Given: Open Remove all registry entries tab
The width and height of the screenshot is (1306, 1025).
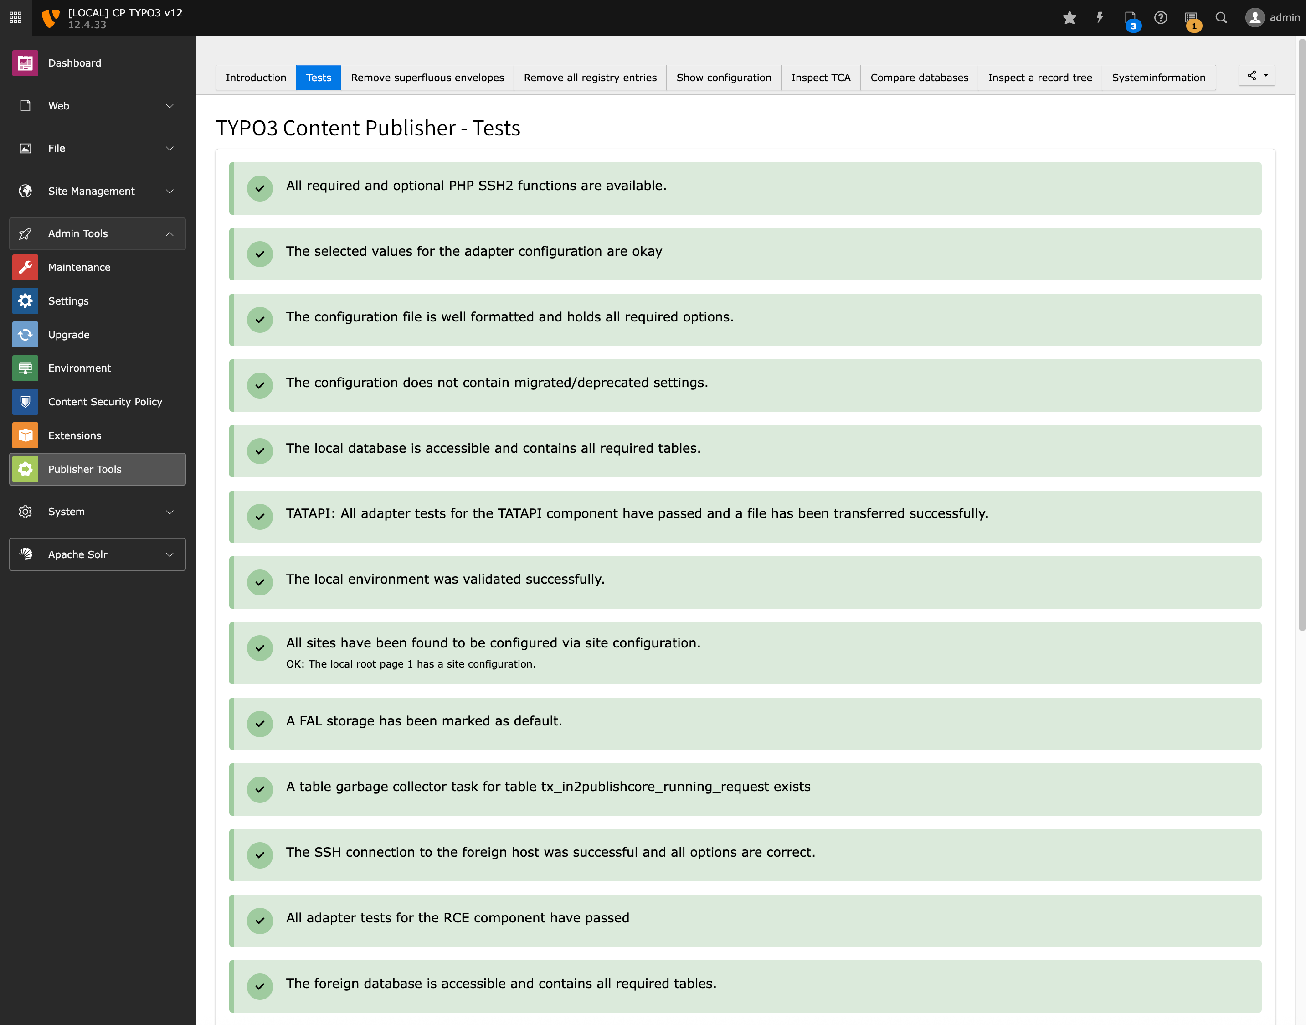Looking at the screenshot, I should [x=590, y=78].
